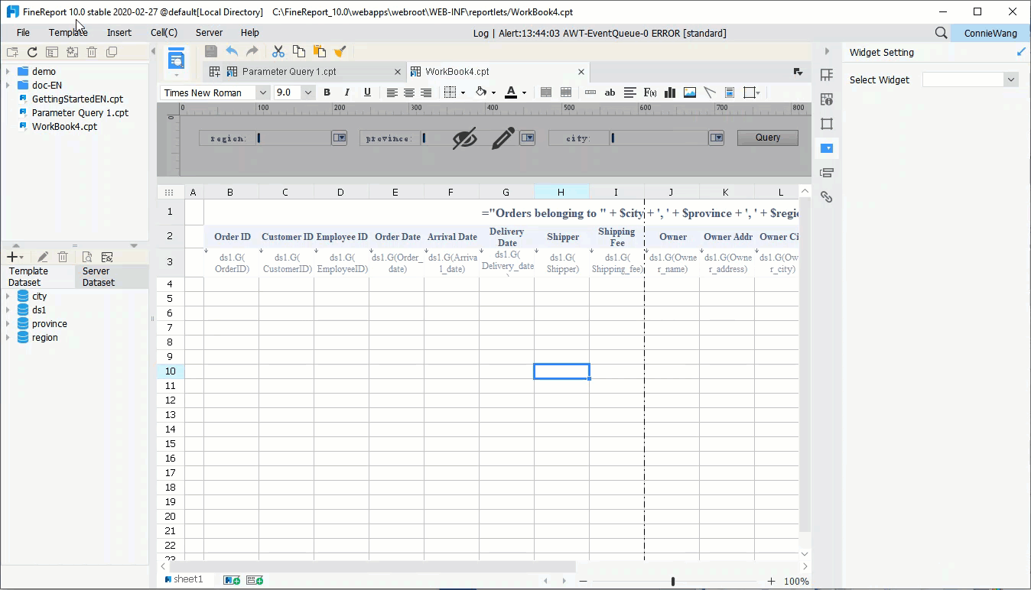The image size is (1031, 590).
Task: Click the ConnieWang account button
Action: [990, 33]
